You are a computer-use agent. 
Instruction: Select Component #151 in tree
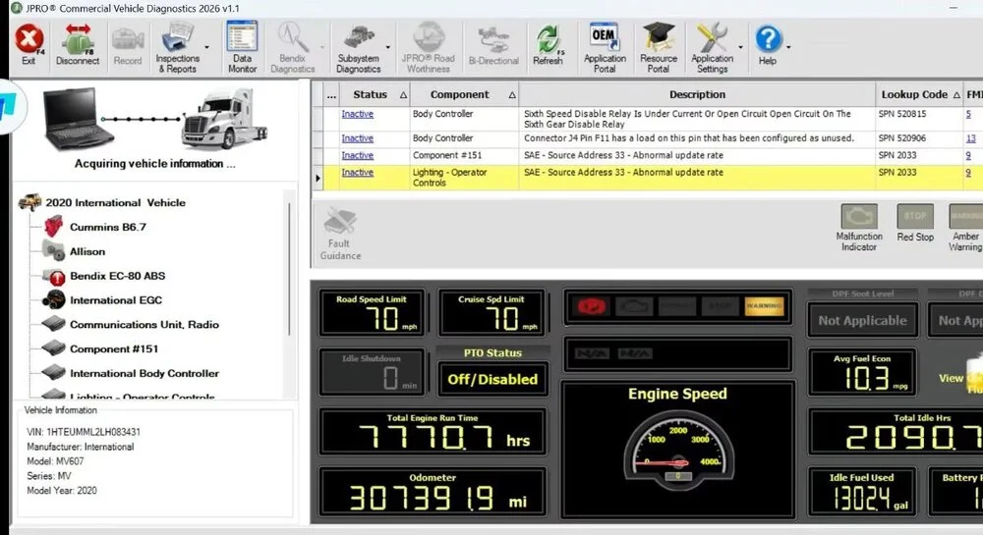click(x=113, y=349)
